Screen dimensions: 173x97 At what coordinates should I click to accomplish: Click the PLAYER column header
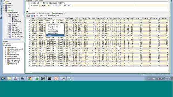(x=56, y=18)
